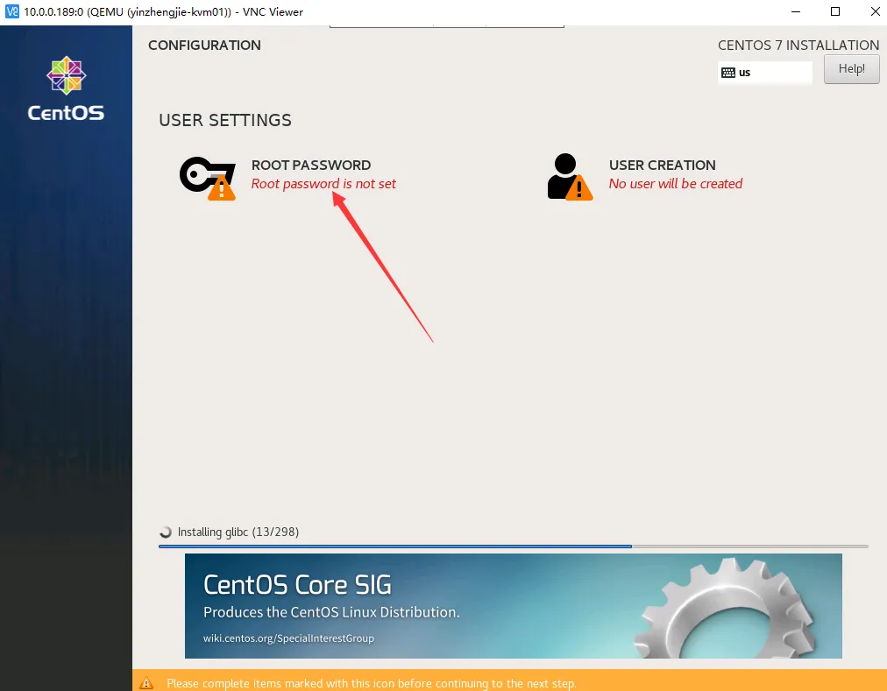Click the CentOS logo in sidebar
Viewport: 887px width, 691px height.
point(67,88)
